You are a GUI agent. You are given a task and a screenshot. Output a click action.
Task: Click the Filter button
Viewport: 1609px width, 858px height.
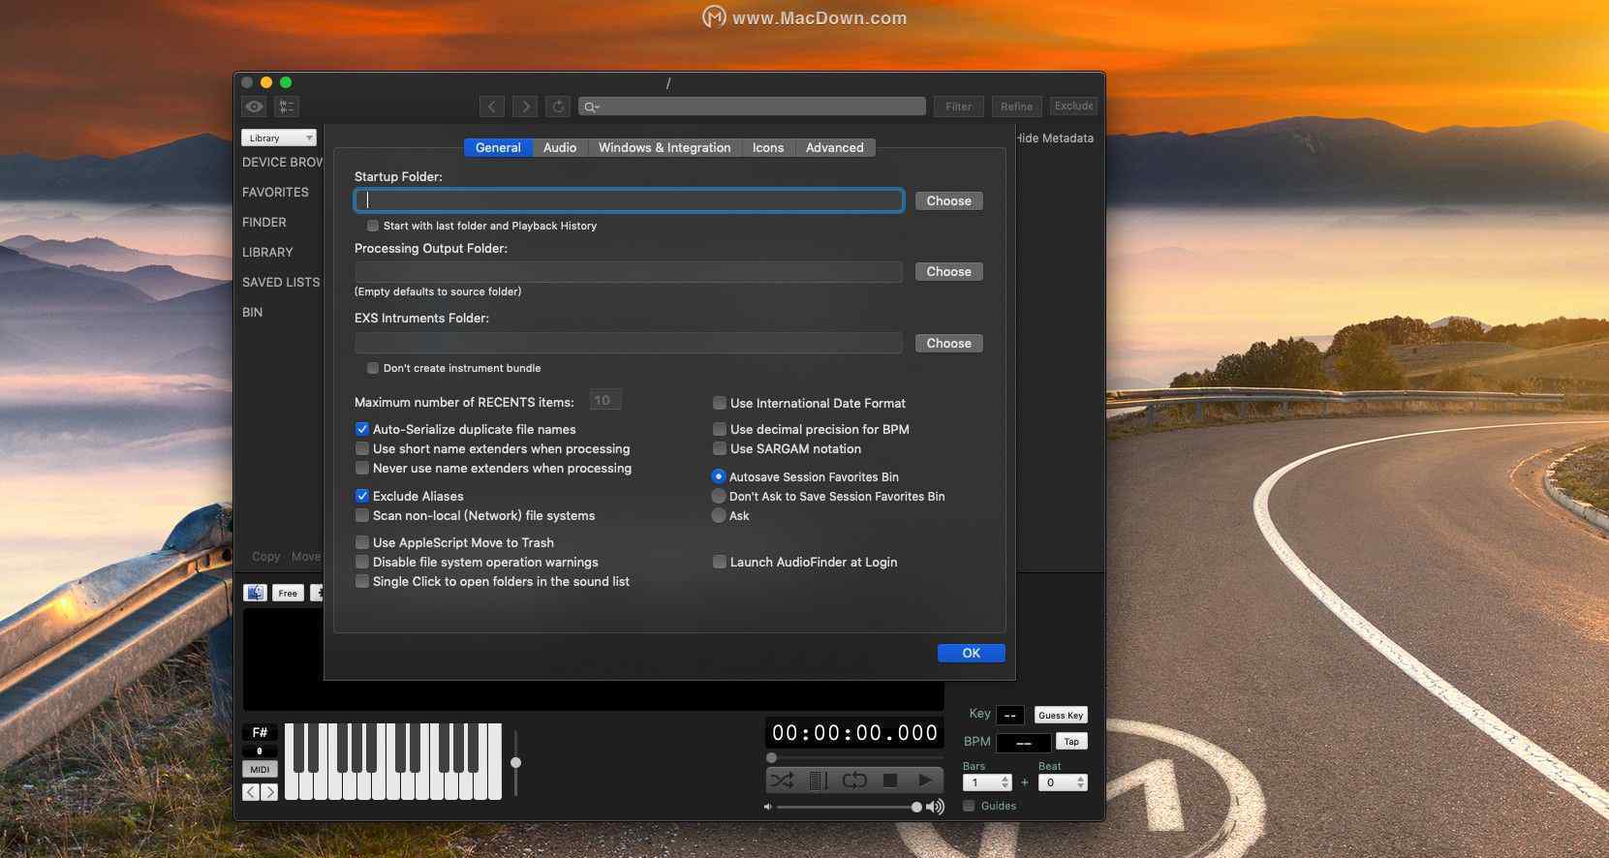(x=959, y=107)
